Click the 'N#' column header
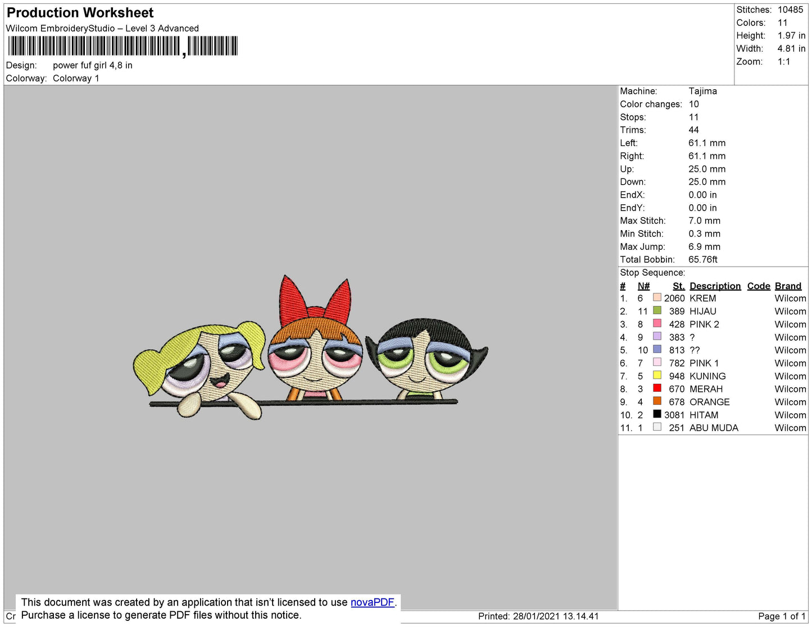812x627 pixels. coord(643,286)
